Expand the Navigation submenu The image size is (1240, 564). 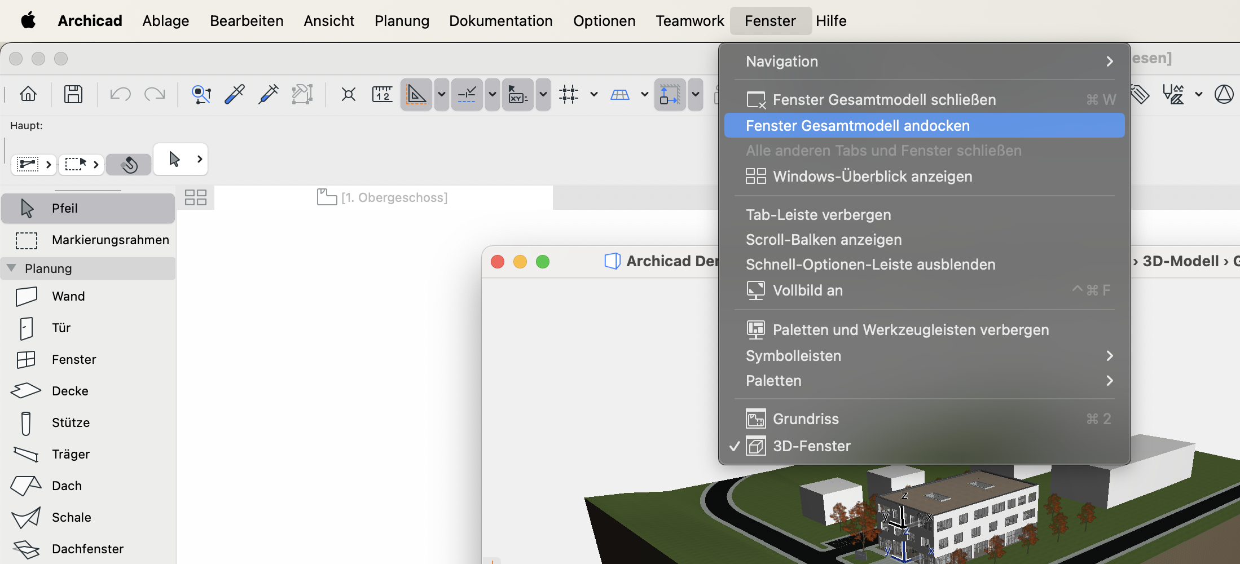pos(925,61)
